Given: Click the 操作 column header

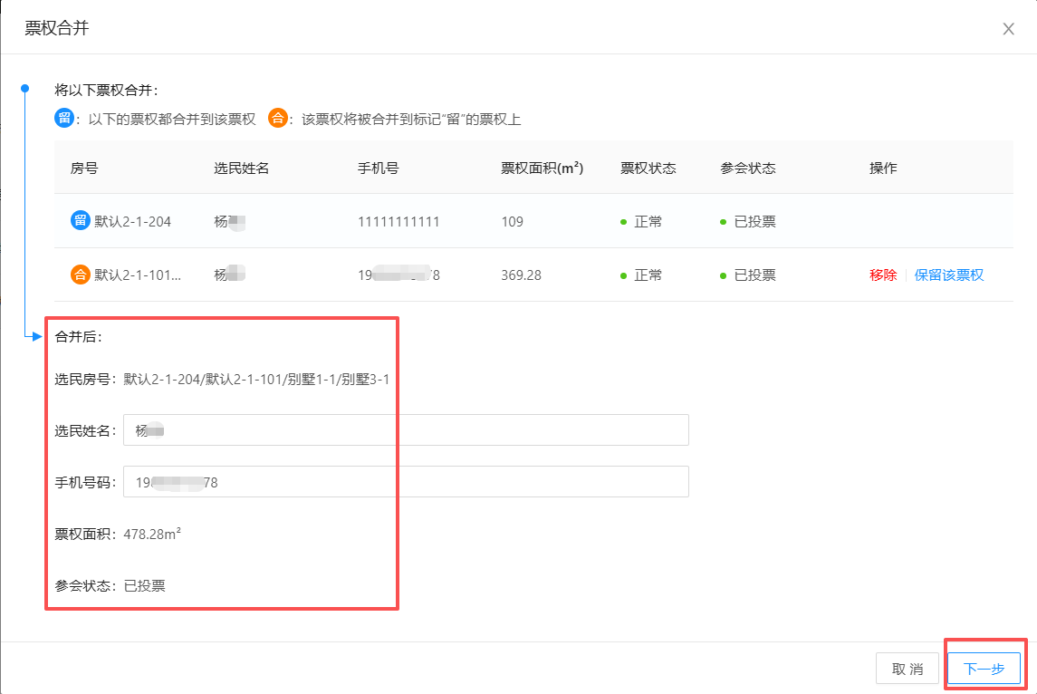Looking at the screenshot, I should point(883,168).
